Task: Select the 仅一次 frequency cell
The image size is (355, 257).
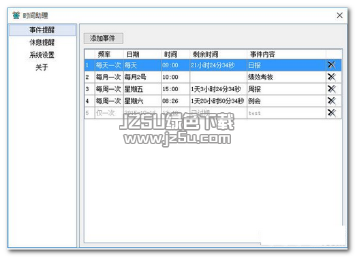Action: click(x=109, y=113)
